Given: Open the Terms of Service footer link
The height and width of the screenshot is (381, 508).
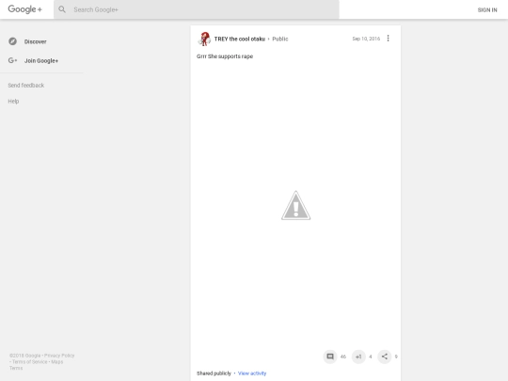Looking at the screenshot, I should [30, 361].
